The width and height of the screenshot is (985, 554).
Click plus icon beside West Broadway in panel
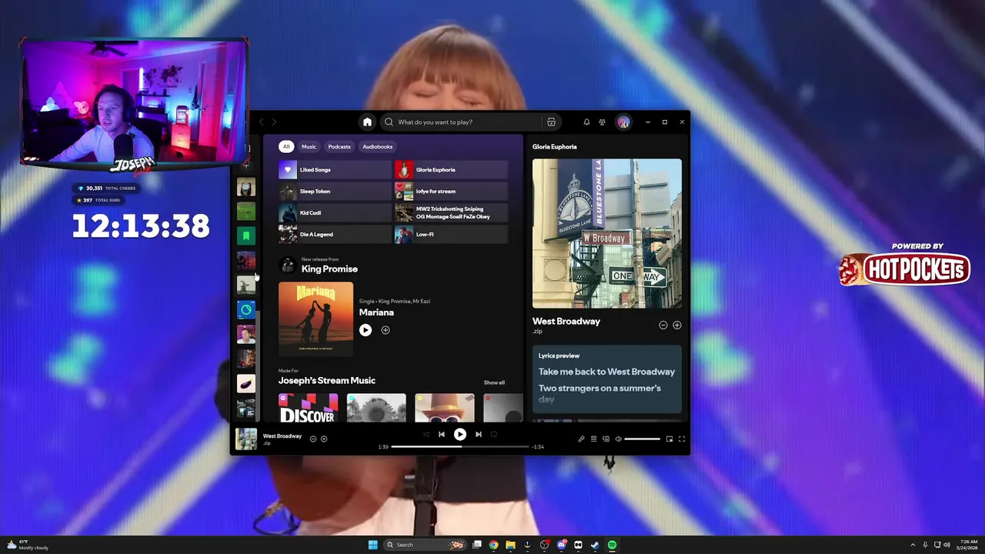coord(677,325)
